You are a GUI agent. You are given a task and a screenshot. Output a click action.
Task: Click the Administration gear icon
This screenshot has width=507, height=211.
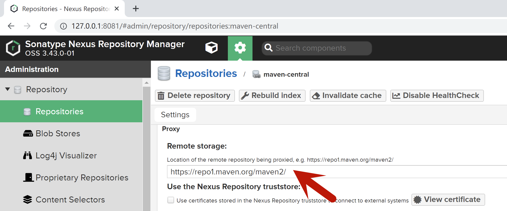[240, 48]
